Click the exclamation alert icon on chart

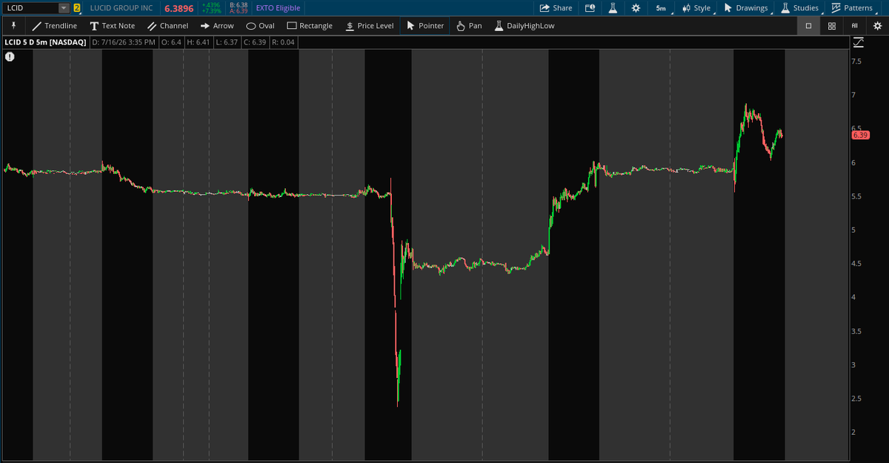(x=10, y=56)
